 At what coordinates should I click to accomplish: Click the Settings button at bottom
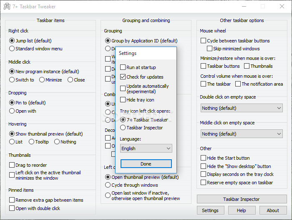(x=210, y=210)
